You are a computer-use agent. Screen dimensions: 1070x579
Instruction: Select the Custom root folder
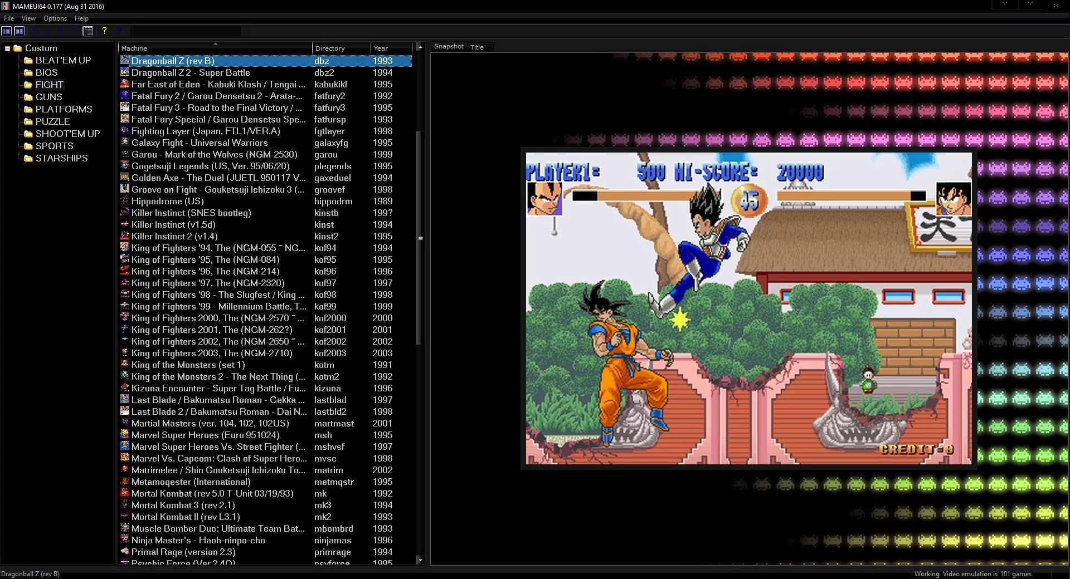pyautogui.click(x=41, y=48)
